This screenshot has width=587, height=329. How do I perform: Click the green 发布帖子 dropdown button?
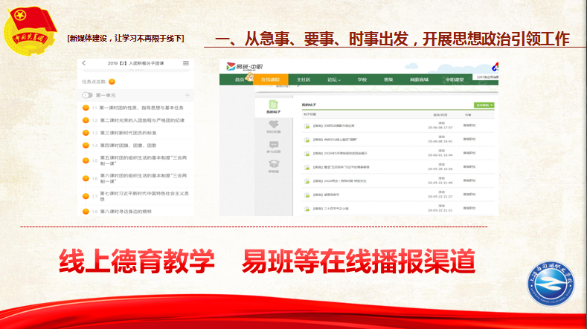(x=484, y=105)
